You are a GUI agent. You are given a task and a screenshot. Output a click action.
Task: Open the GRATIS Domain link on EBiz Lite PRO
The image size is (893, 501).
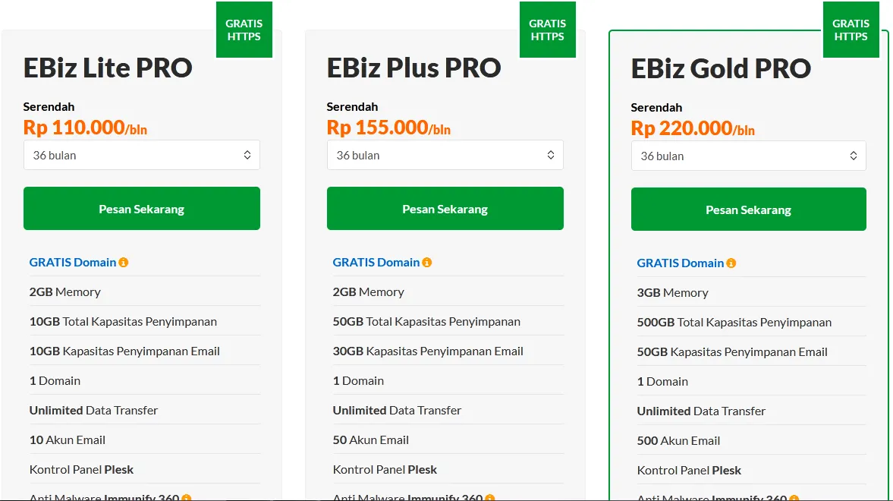click(72, 262)
